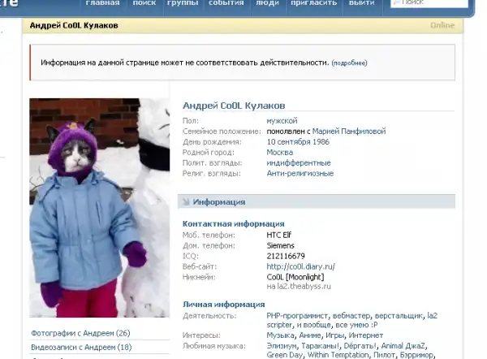Open the co0l.diary.ru website link

[300, 266]
